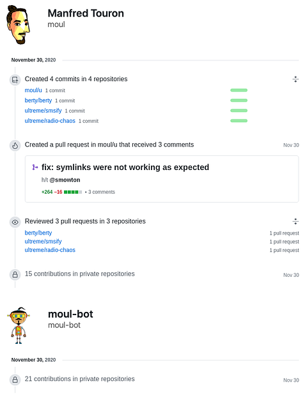The height and width of the screenshot is (411, 307).
Task: Open pull request titled fix: symlinks
Action: 125,167
